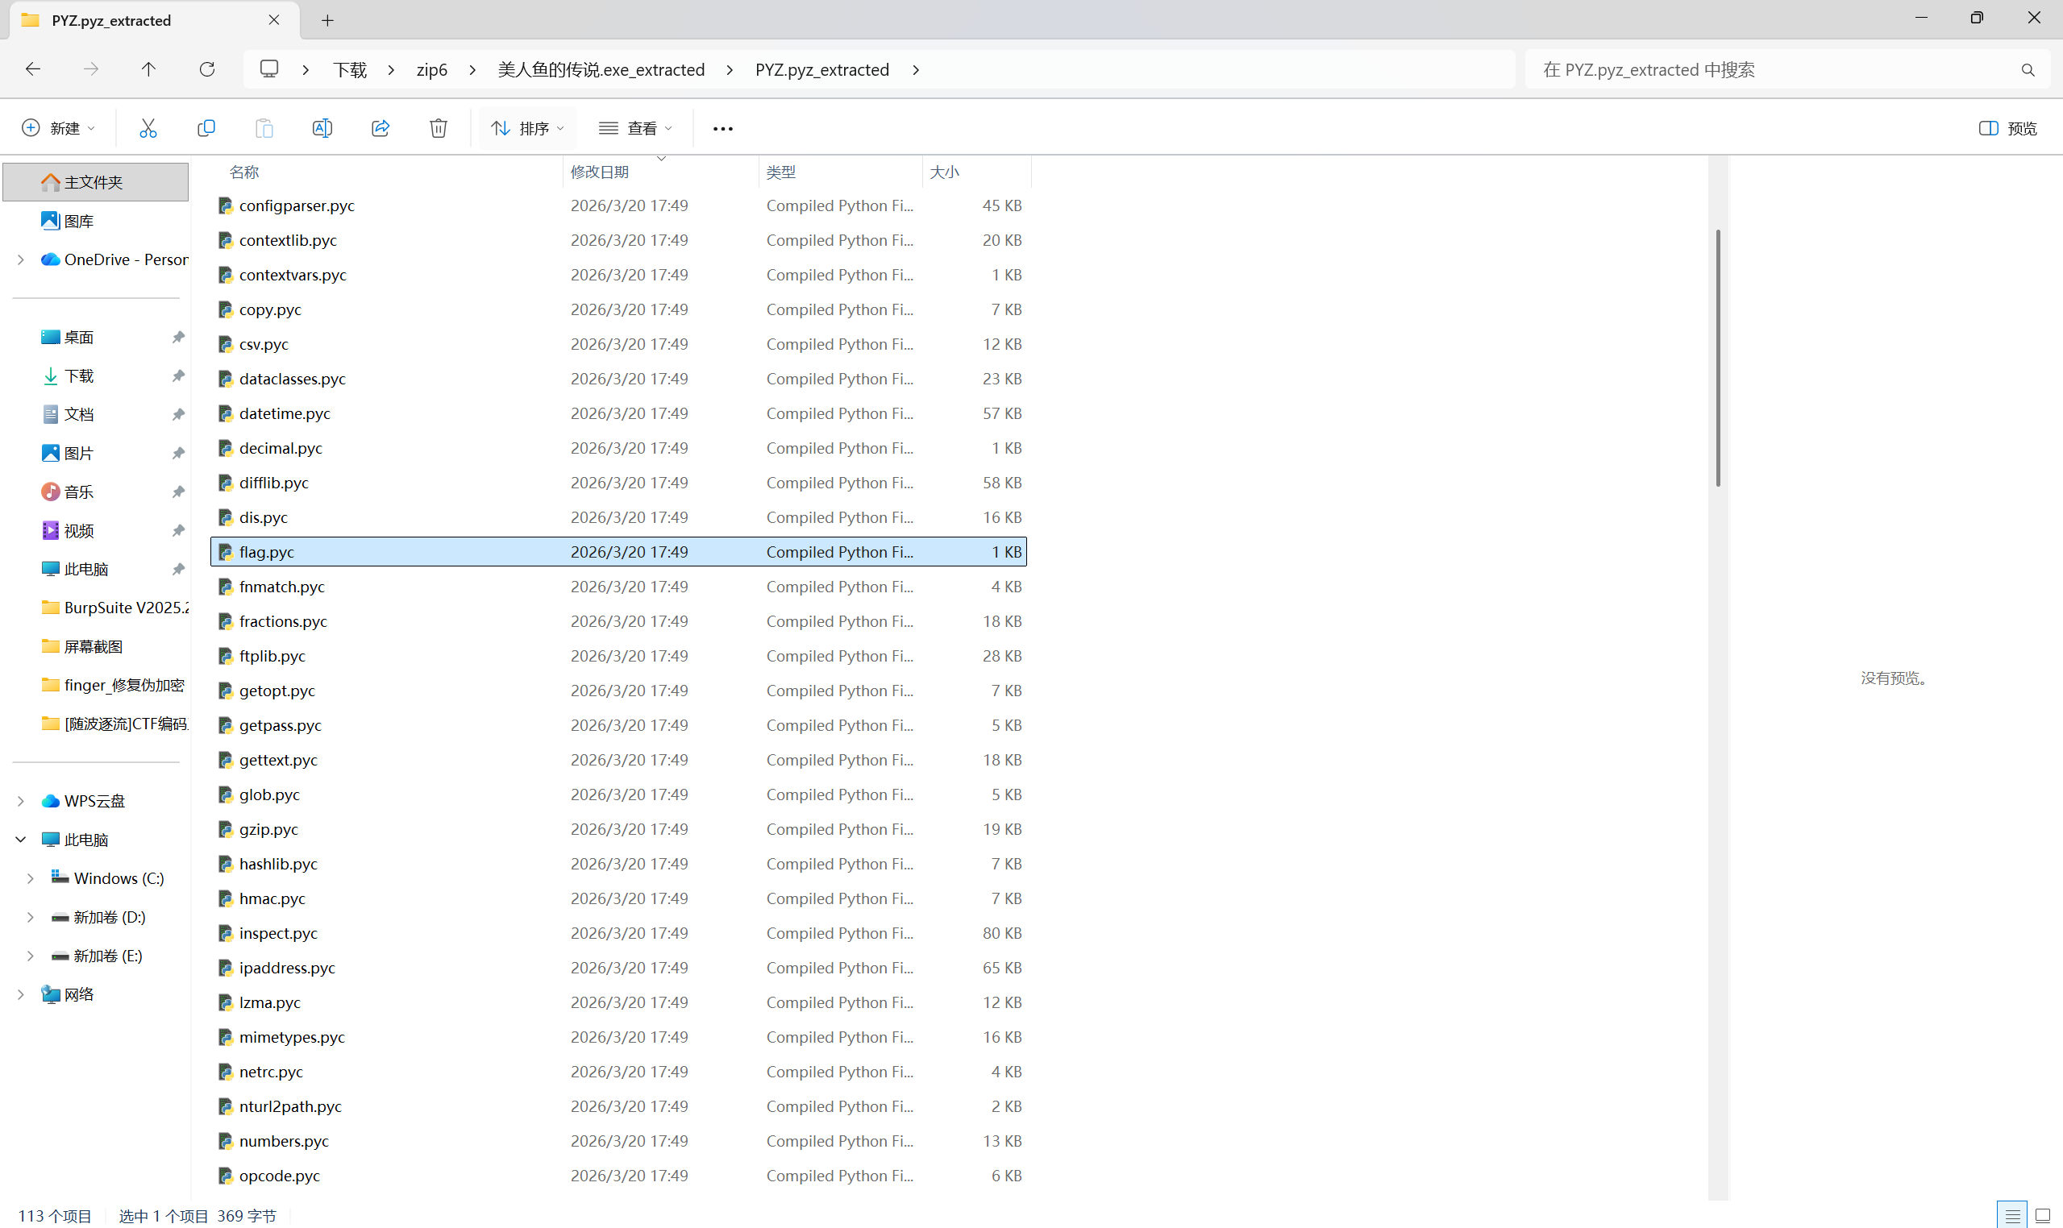Image resolution: width=2063 pixels, height=1228 pixels.
Task: Click zip6 in the breadcrumb path
Action: pyautogui.click(x=431, y=69)
